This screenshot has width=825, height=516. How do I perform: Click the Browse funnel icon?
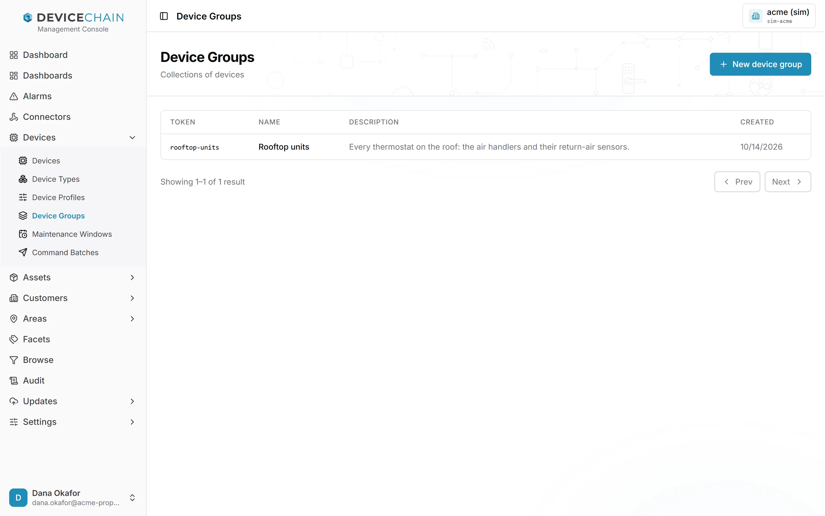click(14, 360)
